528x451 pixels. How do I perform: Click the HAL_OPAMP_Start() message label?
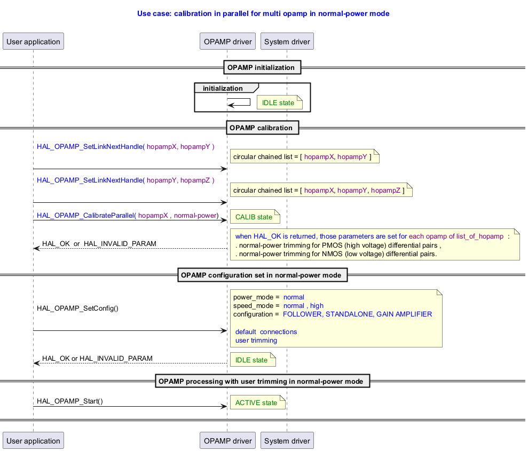pos(70,401)
